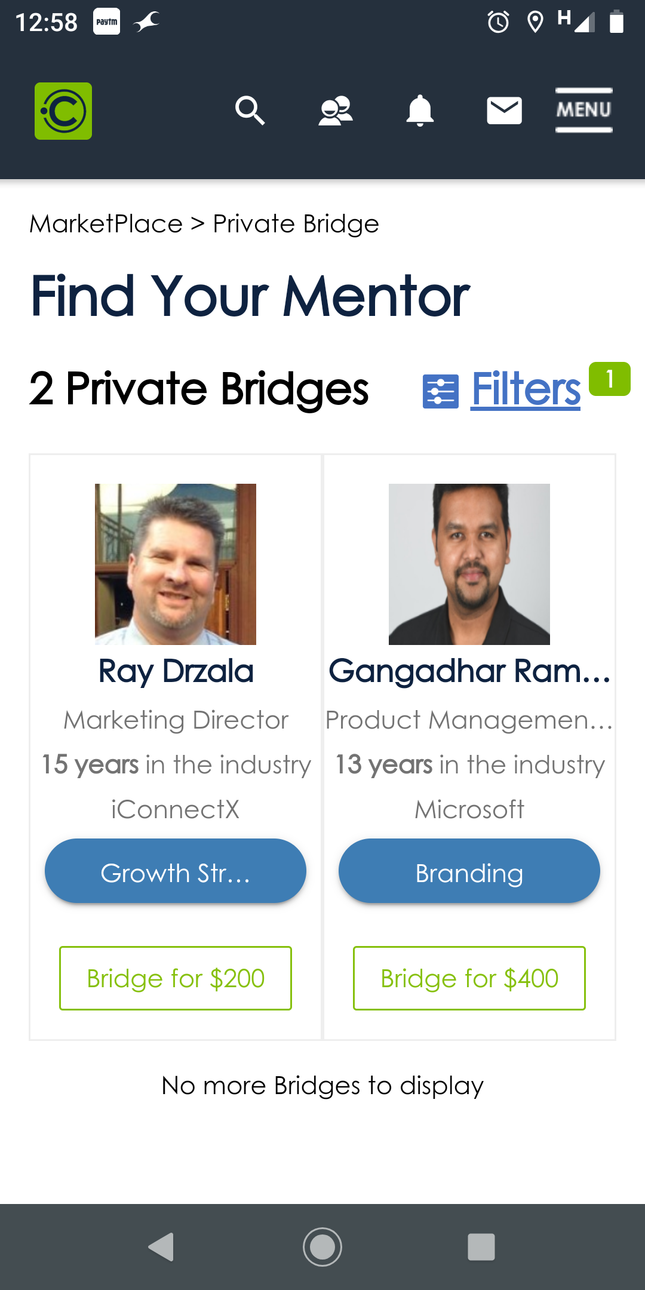Image resolution: width=645 pixels, height=1290 pixels.
Task: Tap the Branding skill pill
Action: coord(469,871)
